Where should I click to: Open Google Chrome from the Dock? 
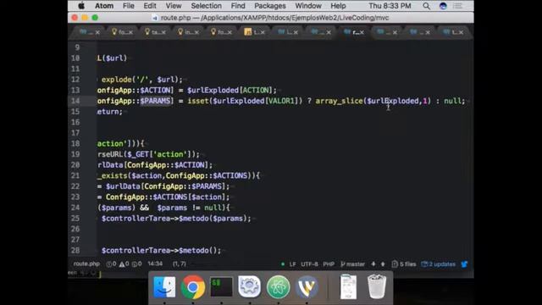193,287
